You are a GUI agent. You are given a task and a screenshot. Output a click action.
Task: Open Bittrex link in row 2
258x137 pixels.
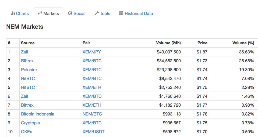(x=27, y=61)
